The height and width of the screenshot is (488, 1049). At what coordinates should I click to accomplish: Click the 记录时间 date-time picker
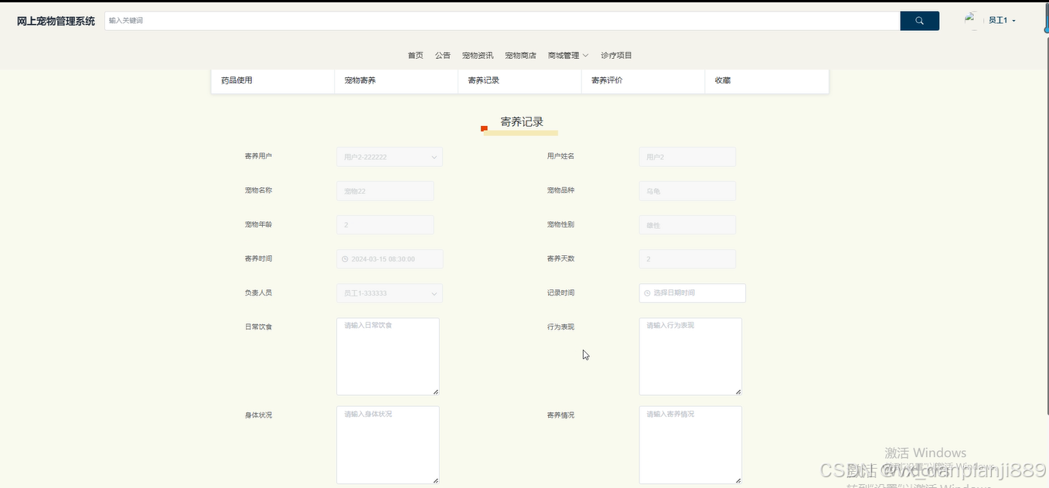tap(693, 293)
